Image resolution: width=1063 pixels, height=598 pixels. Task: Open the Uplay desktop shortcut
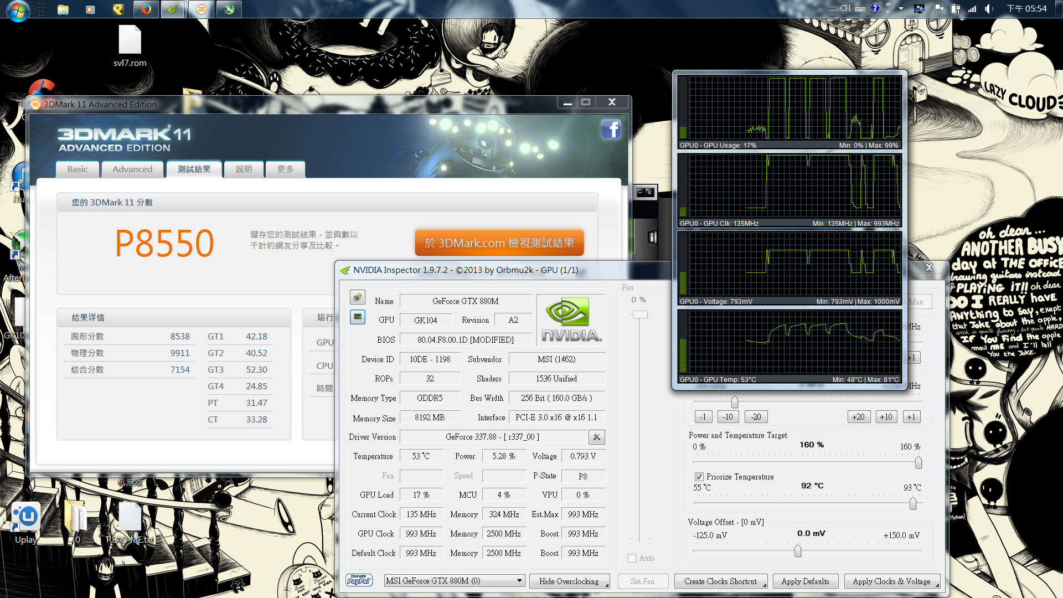(x=25, y=523)
